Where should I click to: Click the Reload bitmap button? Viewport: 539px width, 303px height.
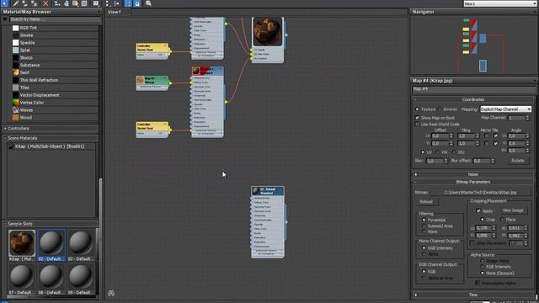426,202
